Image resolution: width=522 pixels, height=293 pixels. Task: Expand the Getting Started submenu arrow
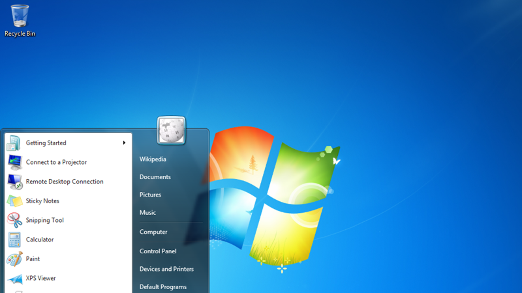click(124, 143)
